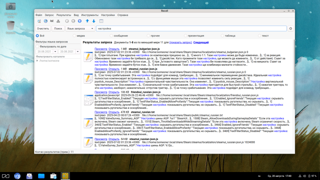Enable "Фильтровать по дате" checkbox
This screenshot has width=320, height=180.
[x=37, y=46]
